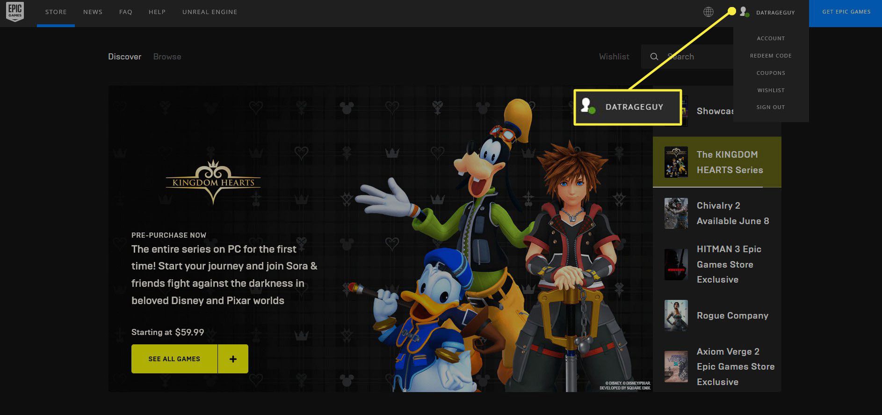
Task: Navigate to UNREAL ENGINE
Action: pos(210,12)
